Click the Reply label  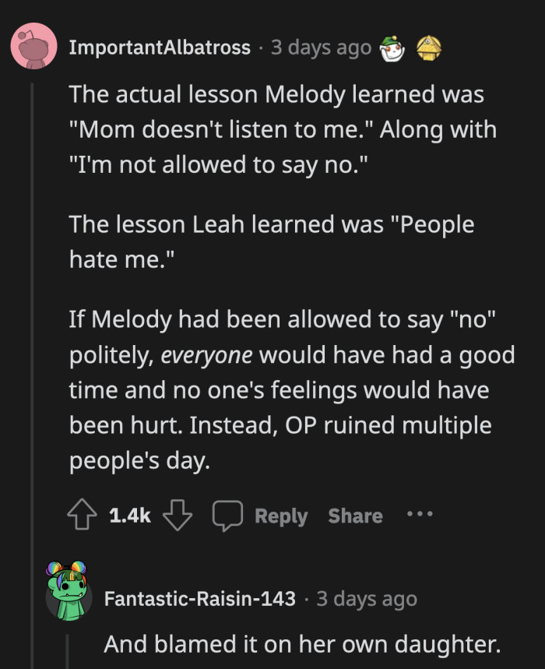[281, 515]
